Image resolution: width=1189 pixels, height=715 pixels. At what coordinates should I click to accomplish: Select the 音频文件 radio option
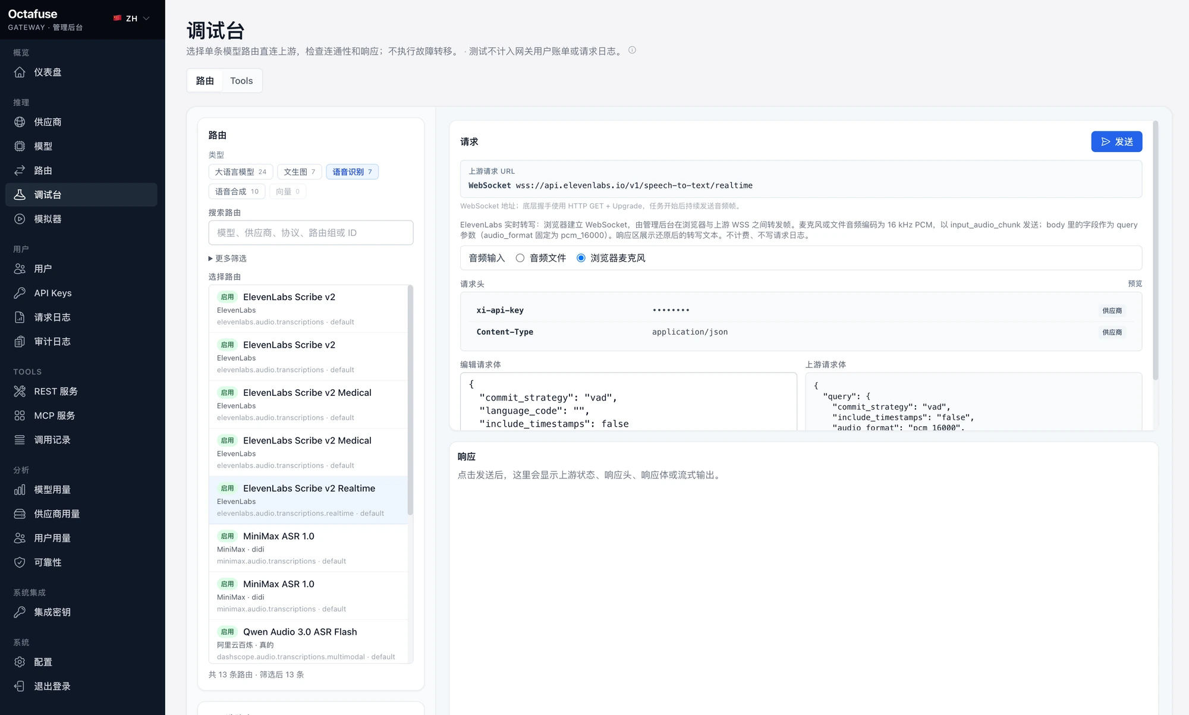(520, 258)
